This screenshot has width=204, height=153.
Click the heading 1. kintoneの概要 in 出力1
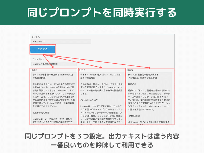click(41, 113)
